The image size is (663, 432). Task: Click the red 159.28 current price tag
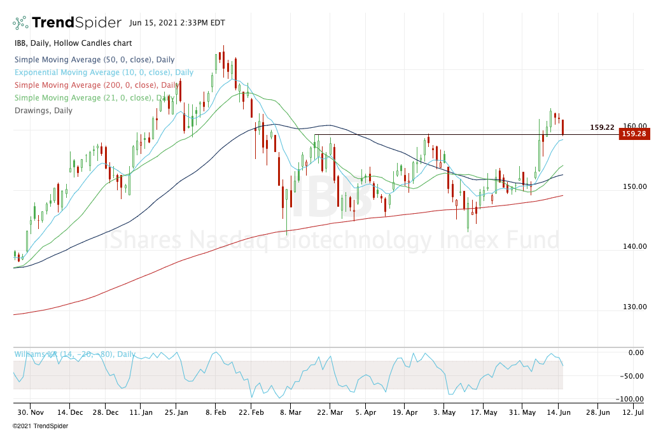coord(634,134)
